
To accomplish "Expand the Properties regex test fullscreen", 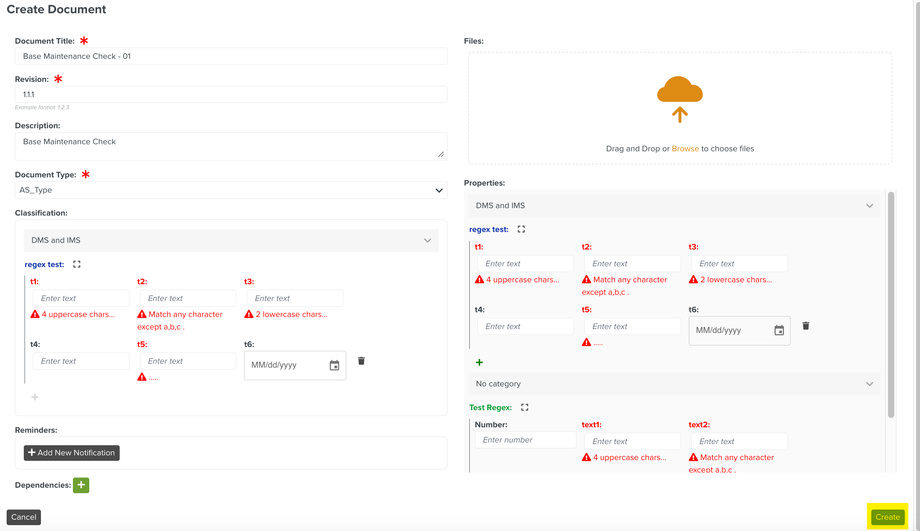I will pyautogui.click(x=521, y=229).
